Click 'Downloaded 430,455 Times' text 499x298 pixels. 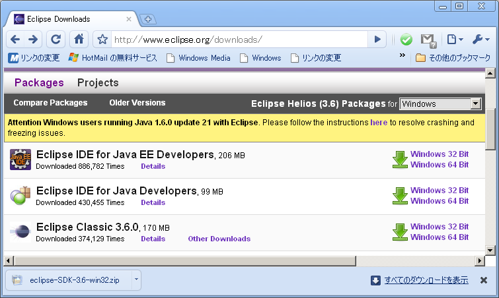point(80,202)
